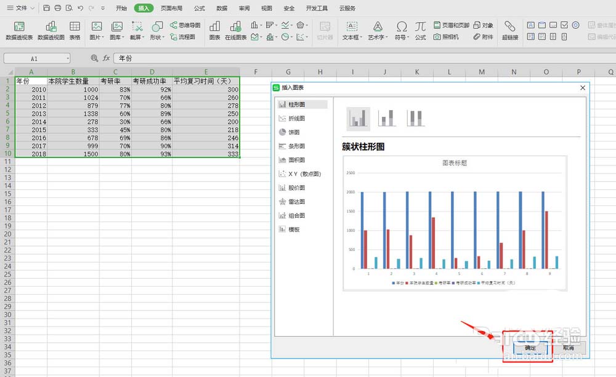Switch to the 数据 ribbon tab
Image resolution: width=616 pixels, height=377 pixels.
click(222, 8)
